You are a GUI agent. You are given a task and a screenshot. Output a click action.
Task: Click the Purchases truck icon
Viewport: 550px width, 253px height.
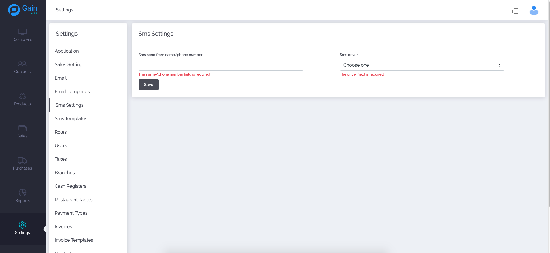point(22,160)
